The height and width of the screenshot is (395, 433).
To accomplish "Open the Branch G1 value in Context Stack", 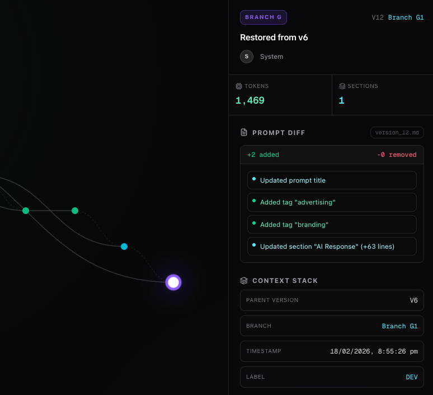I will [x=399, y=326].
